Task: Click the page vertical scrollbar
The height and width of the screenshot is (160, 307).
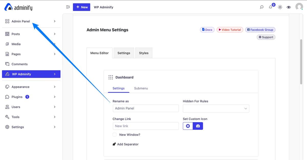Action: tap(301, 61)
